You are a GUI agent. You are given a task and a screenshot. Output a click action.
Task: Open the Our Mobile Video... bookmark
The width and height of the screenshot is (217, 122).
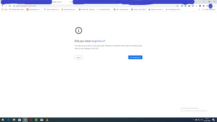click(103, 9)
